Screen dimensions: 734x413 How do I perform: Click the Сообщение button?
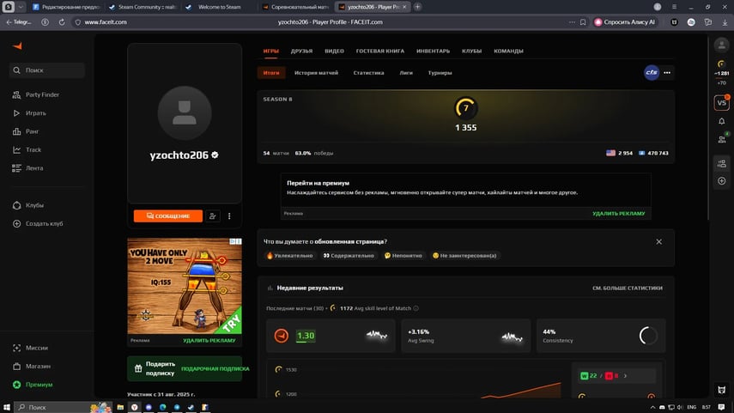click(x=168, y=216)
